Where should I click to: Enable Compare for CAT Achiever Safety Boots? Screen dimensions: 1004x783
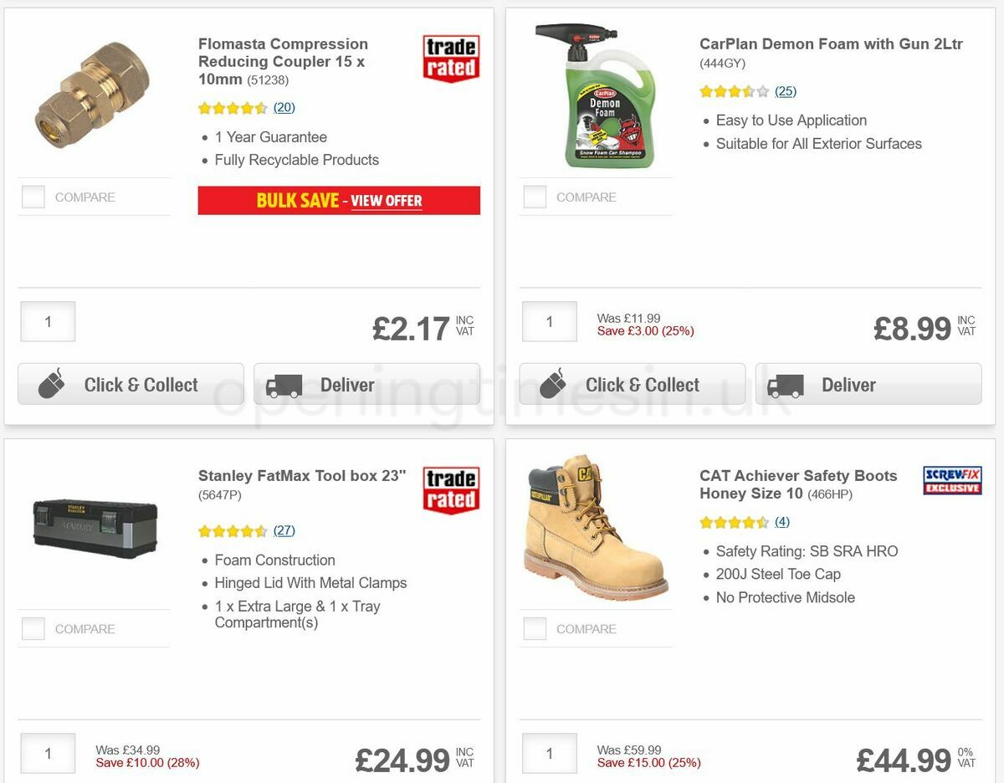[x=534, y=628]
